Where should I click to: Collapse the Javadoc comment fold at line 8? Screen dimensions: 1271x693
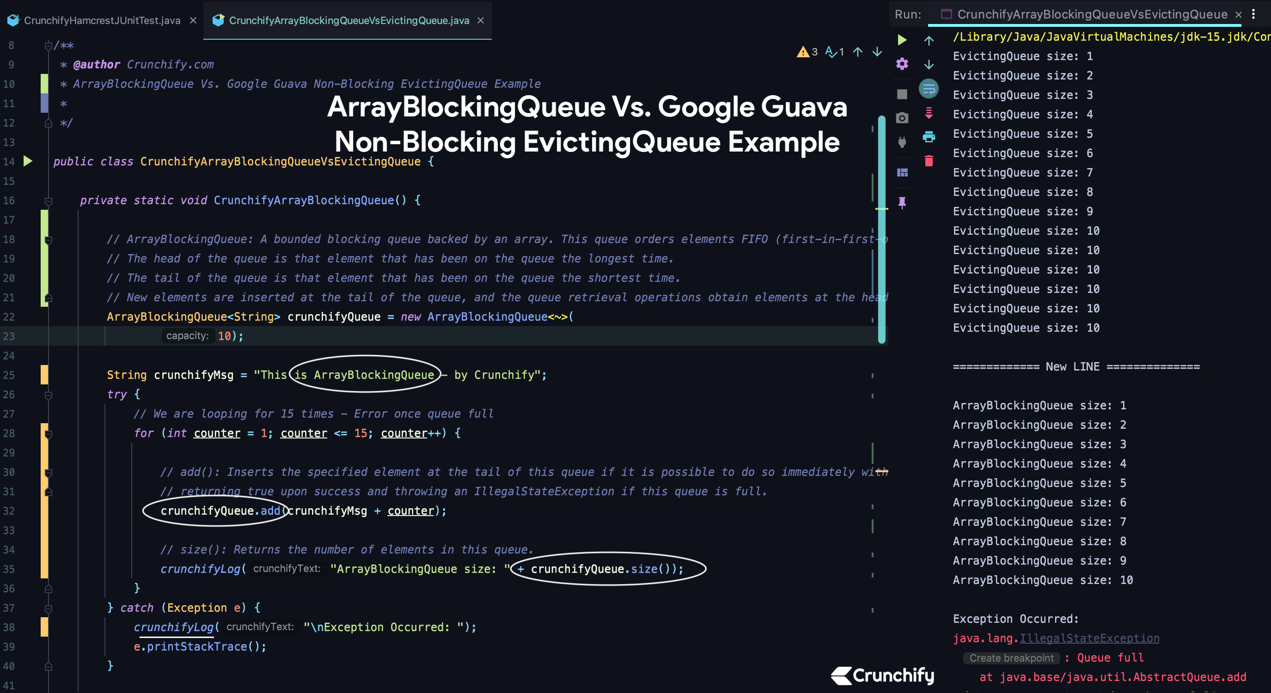49,46
